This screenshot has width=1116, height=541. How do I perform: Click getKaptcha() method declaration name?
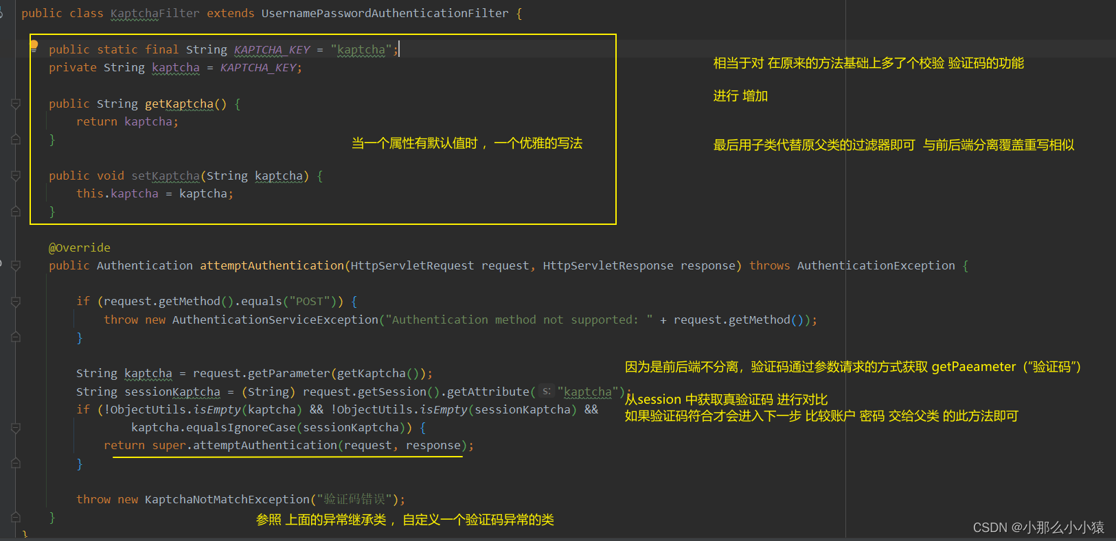tap(179, 104)
